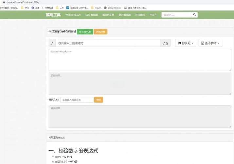Viewport: 234px width, 164px height.
Task: Click the 常用正则表达式 section header
Action: (57, 137)
